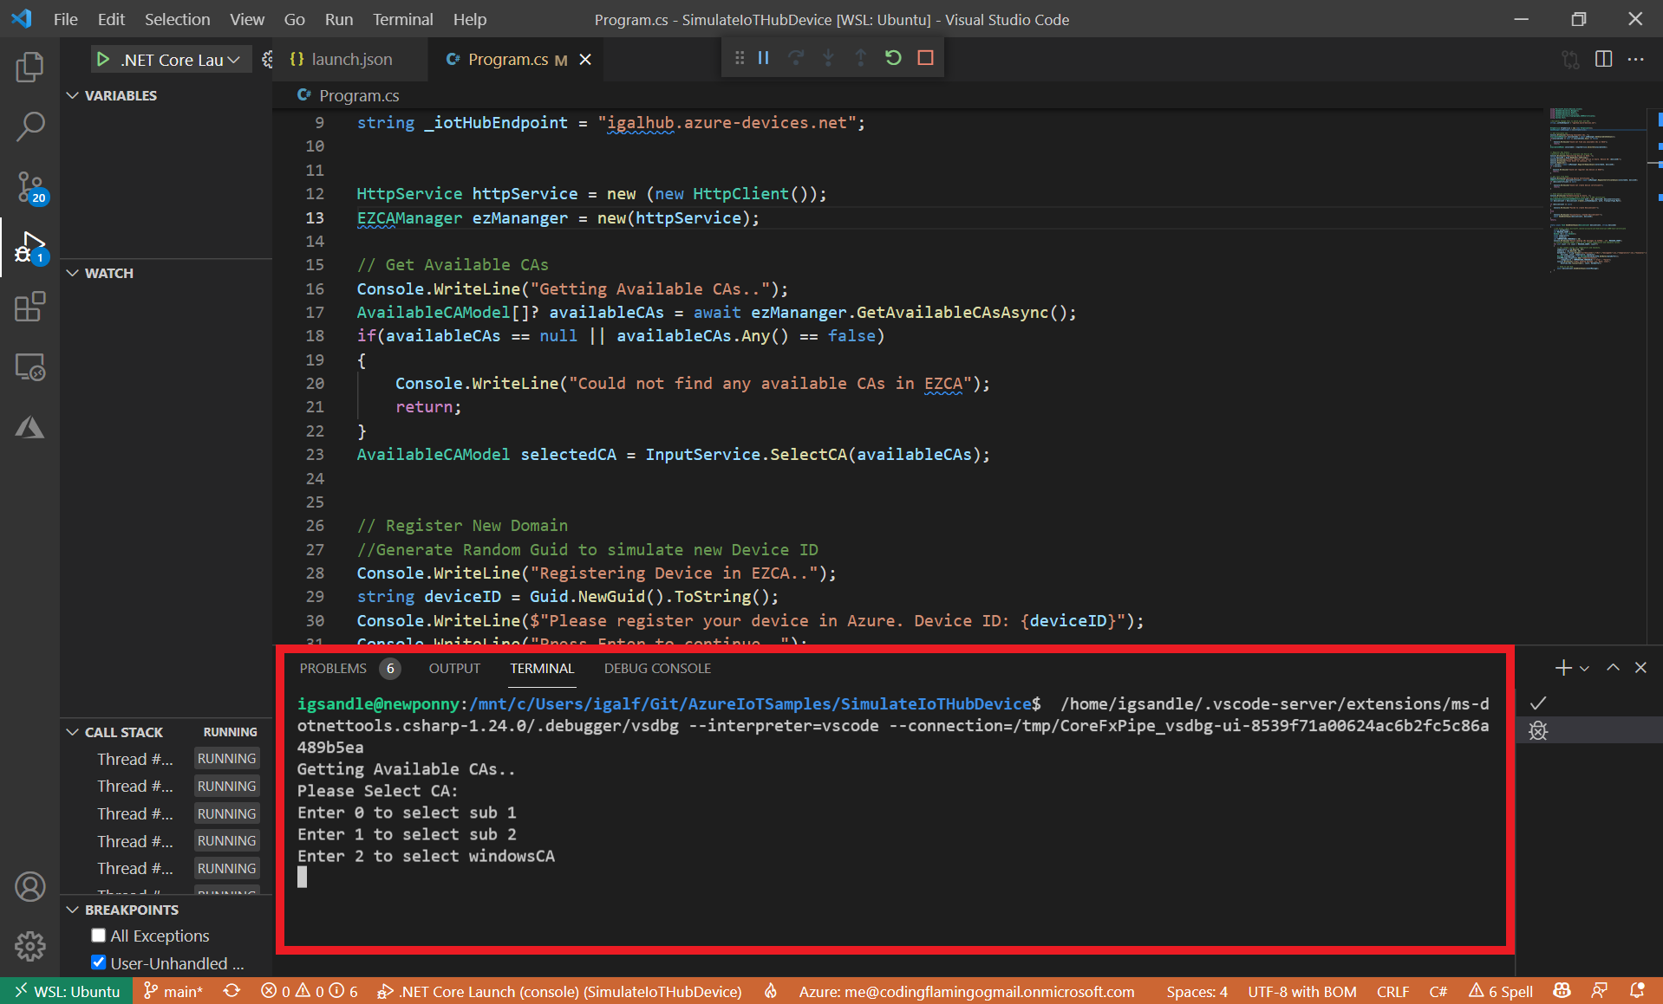The width and height of the screenshot is (1663, 1004).
Task: Collapse the BREAKPOINTS section
Action: pos(73,910)
